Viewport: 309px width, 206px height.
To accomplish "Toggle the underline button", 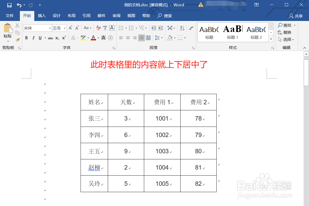I will click(39, 38).
